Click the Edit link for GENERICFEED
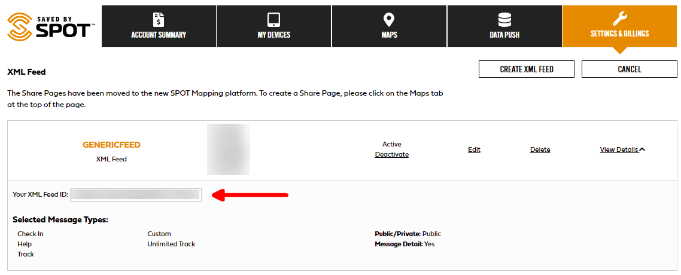 (x=474, y=149)
